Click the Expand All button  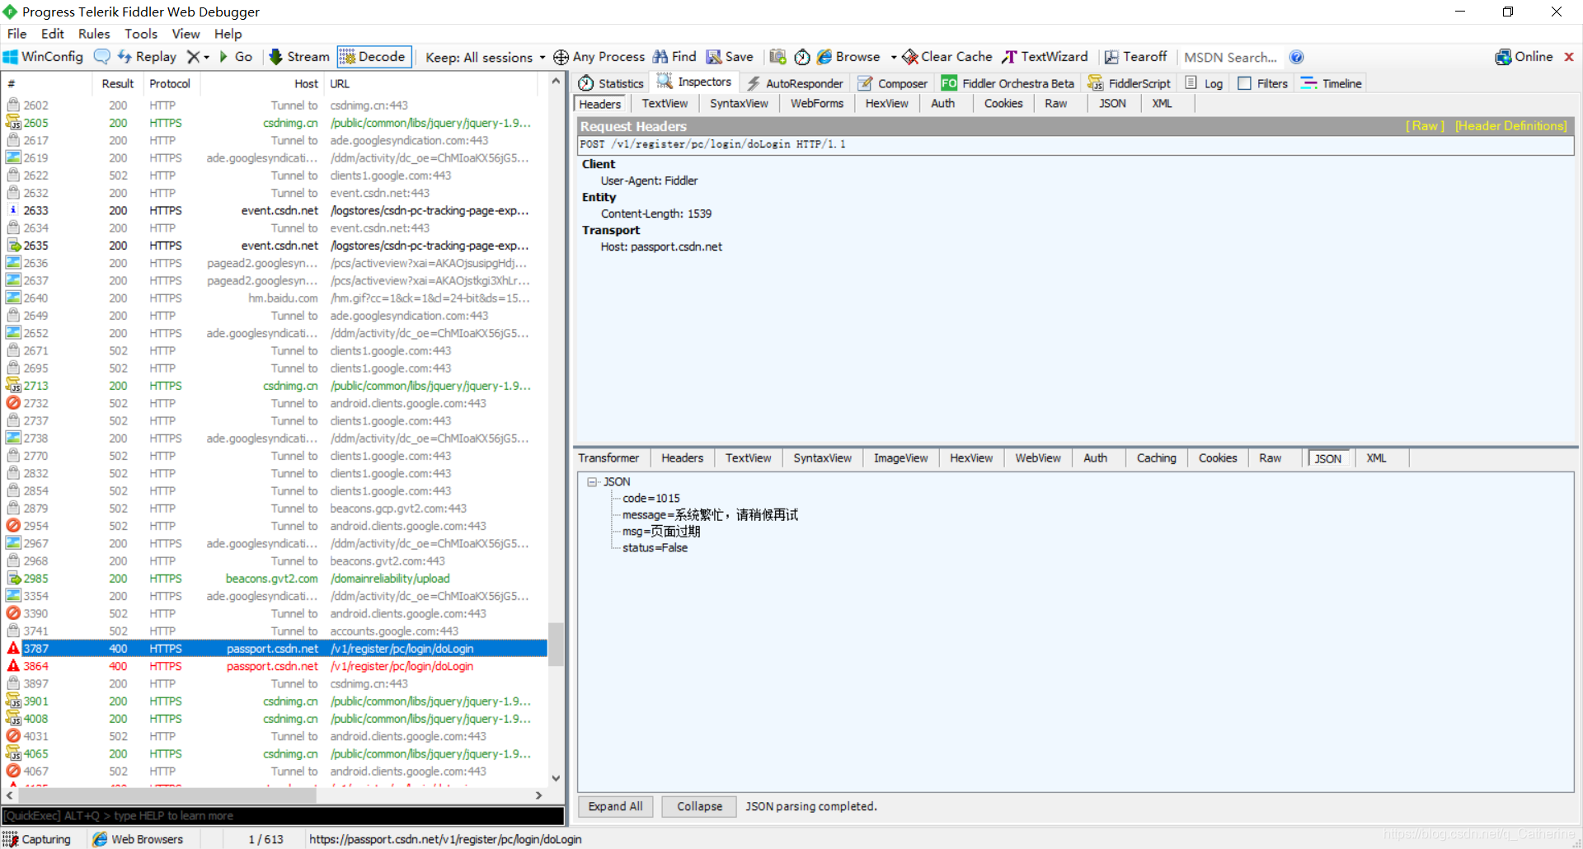[615, 806]
